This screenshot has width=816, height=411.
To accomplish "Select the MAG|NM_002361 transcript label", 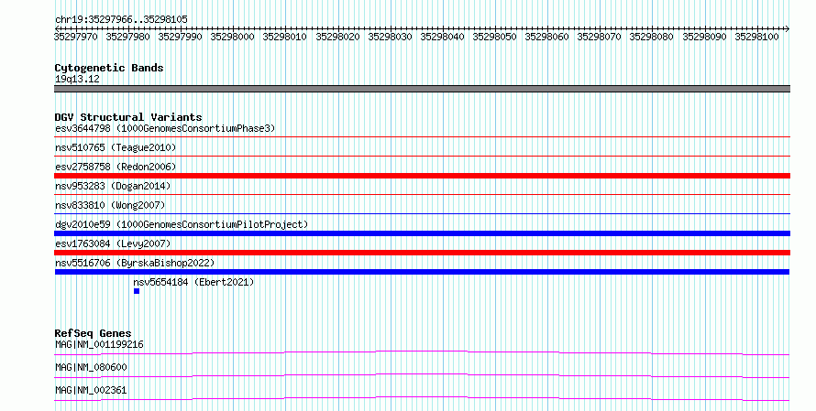I will point(91,390).
